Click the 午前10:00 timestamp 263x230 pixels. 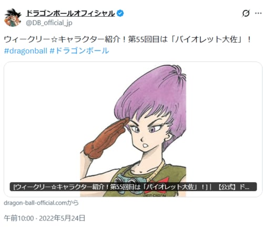point(19,218)
